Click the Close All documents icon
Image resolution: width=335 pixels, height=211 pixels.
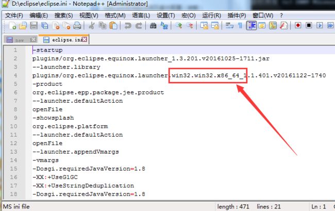66,26
